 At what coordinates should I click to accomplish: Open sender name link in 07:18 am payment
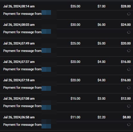[x=46, y=88]
